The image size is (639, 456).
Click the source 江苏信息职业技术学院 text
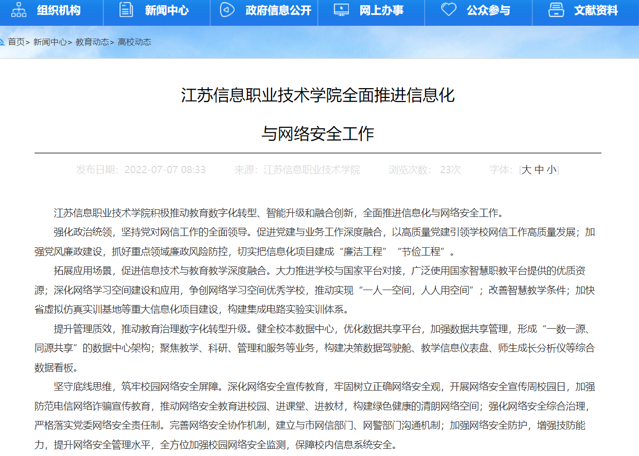tap(312, 170)
